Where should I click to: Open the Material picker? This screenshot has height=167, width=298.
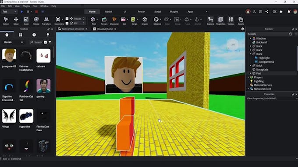[157, 21]
